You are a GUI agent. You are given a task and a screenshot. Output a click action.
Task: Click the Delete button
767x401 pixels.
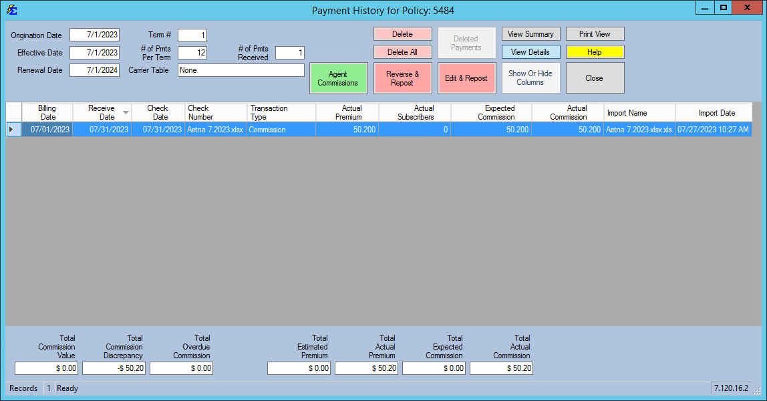[x=402, y=33]
